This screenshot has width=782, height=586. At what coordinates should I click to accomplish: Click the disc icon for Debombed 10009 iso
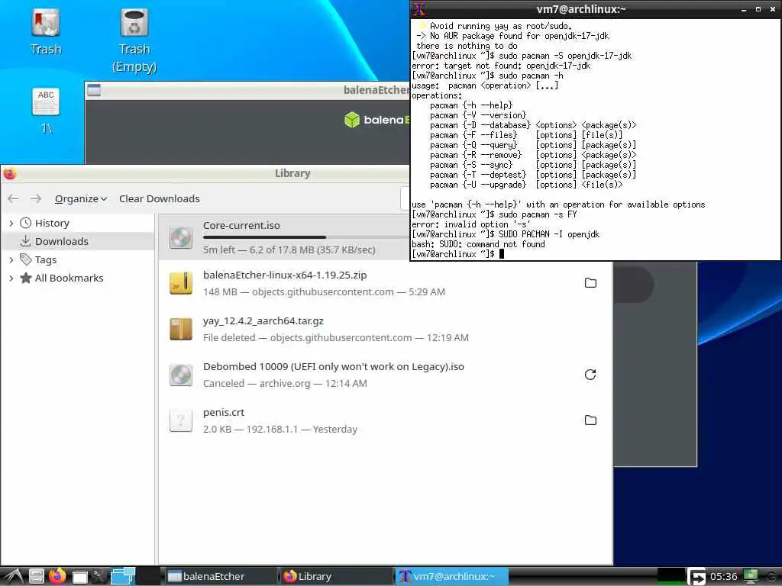[180, 375]
